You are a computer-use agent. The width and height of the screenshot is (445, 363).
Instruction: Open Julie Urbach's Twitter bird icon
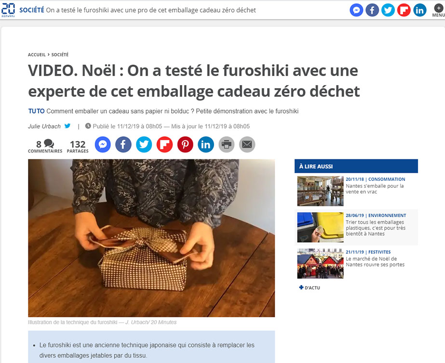[x=67, y=126]
